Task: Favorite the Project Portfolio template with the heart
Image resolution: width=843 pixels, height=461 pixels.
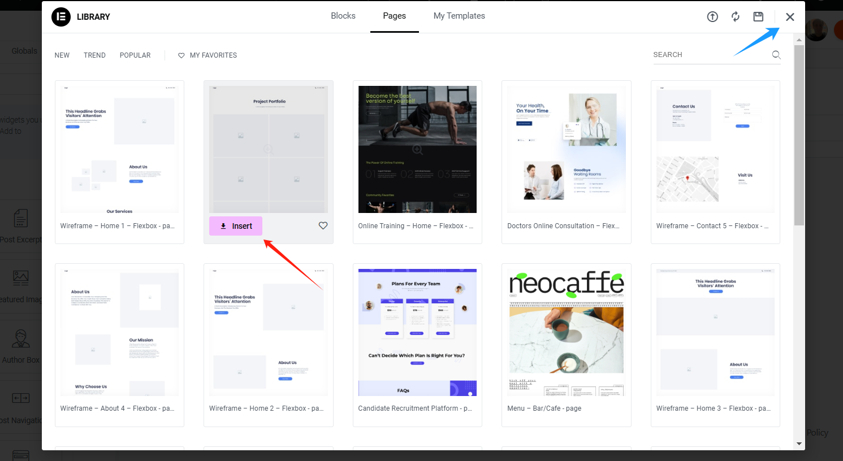Action: click(x=323, y=225)
